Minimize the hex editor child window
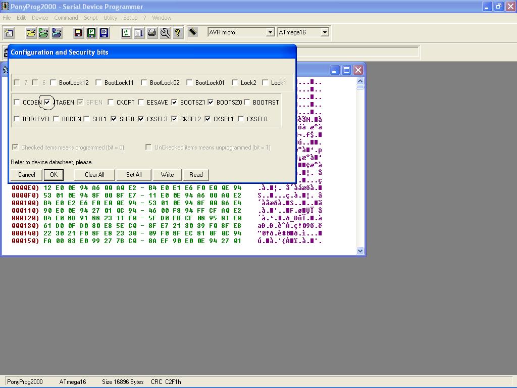The height and width of the screenshot is (388, 517). point(334,70)
